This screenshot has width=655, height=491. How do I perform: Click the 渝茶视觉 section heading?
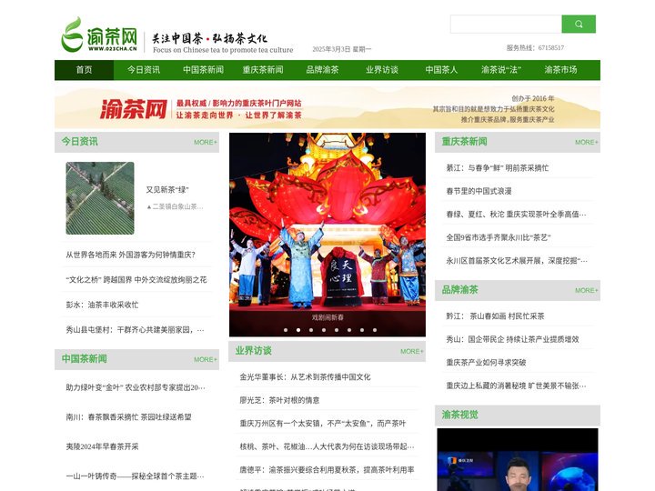pos(460,415)
